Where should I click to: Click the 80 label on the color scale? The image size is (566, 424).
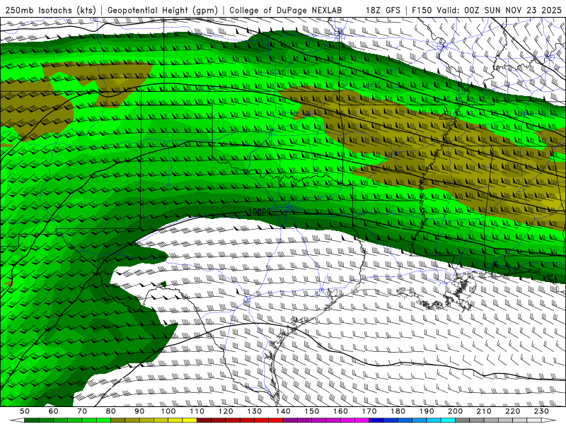111,411
